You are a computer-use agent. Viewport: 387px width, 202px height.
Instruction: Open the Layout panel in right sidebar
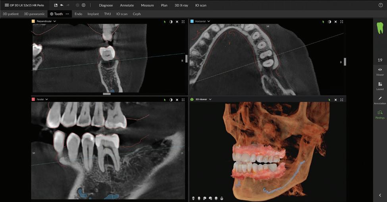coord(380,86)
